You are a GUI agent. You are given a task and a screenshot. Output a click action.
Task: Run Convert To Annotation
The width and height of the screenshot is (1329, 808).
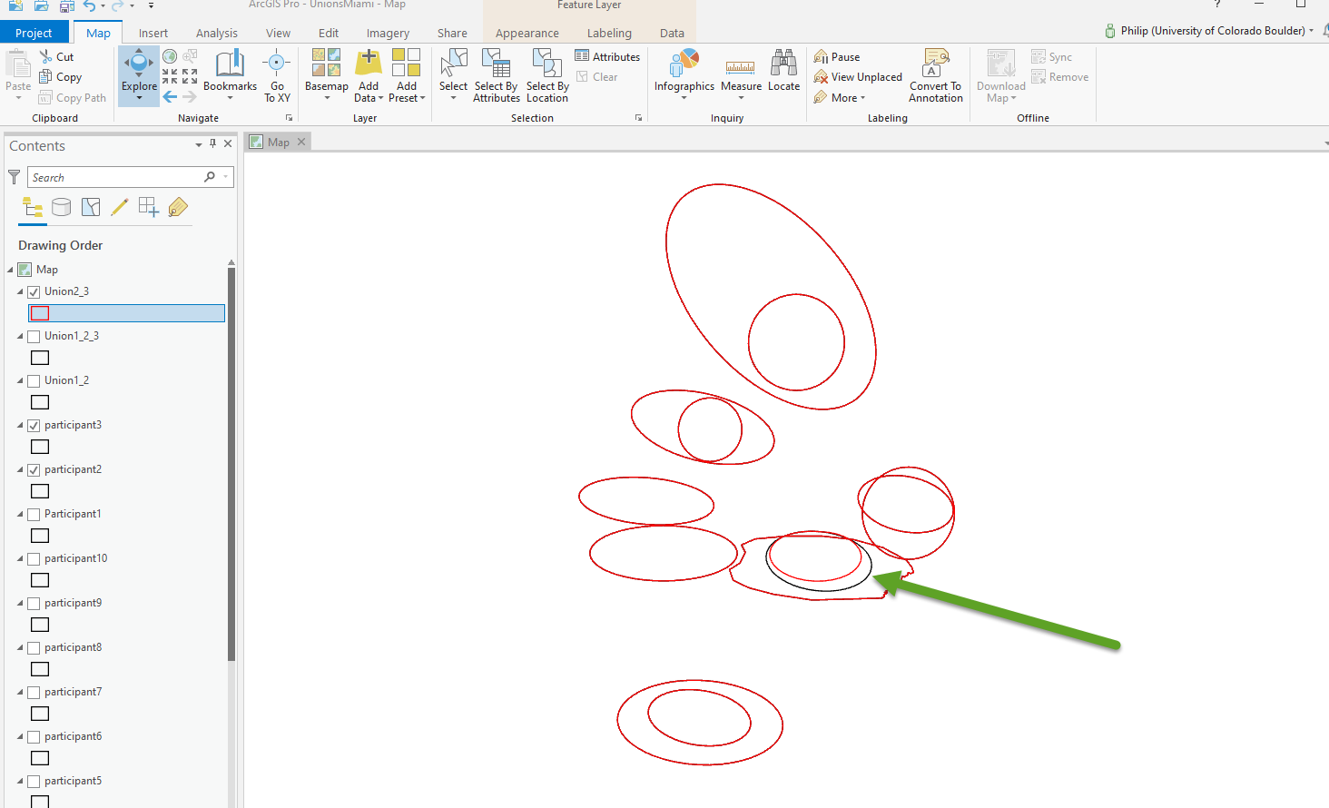point(936,74)
